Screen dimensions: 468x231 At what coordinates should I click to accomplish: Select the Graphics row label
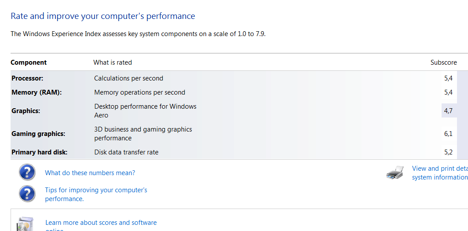(26, 111)
